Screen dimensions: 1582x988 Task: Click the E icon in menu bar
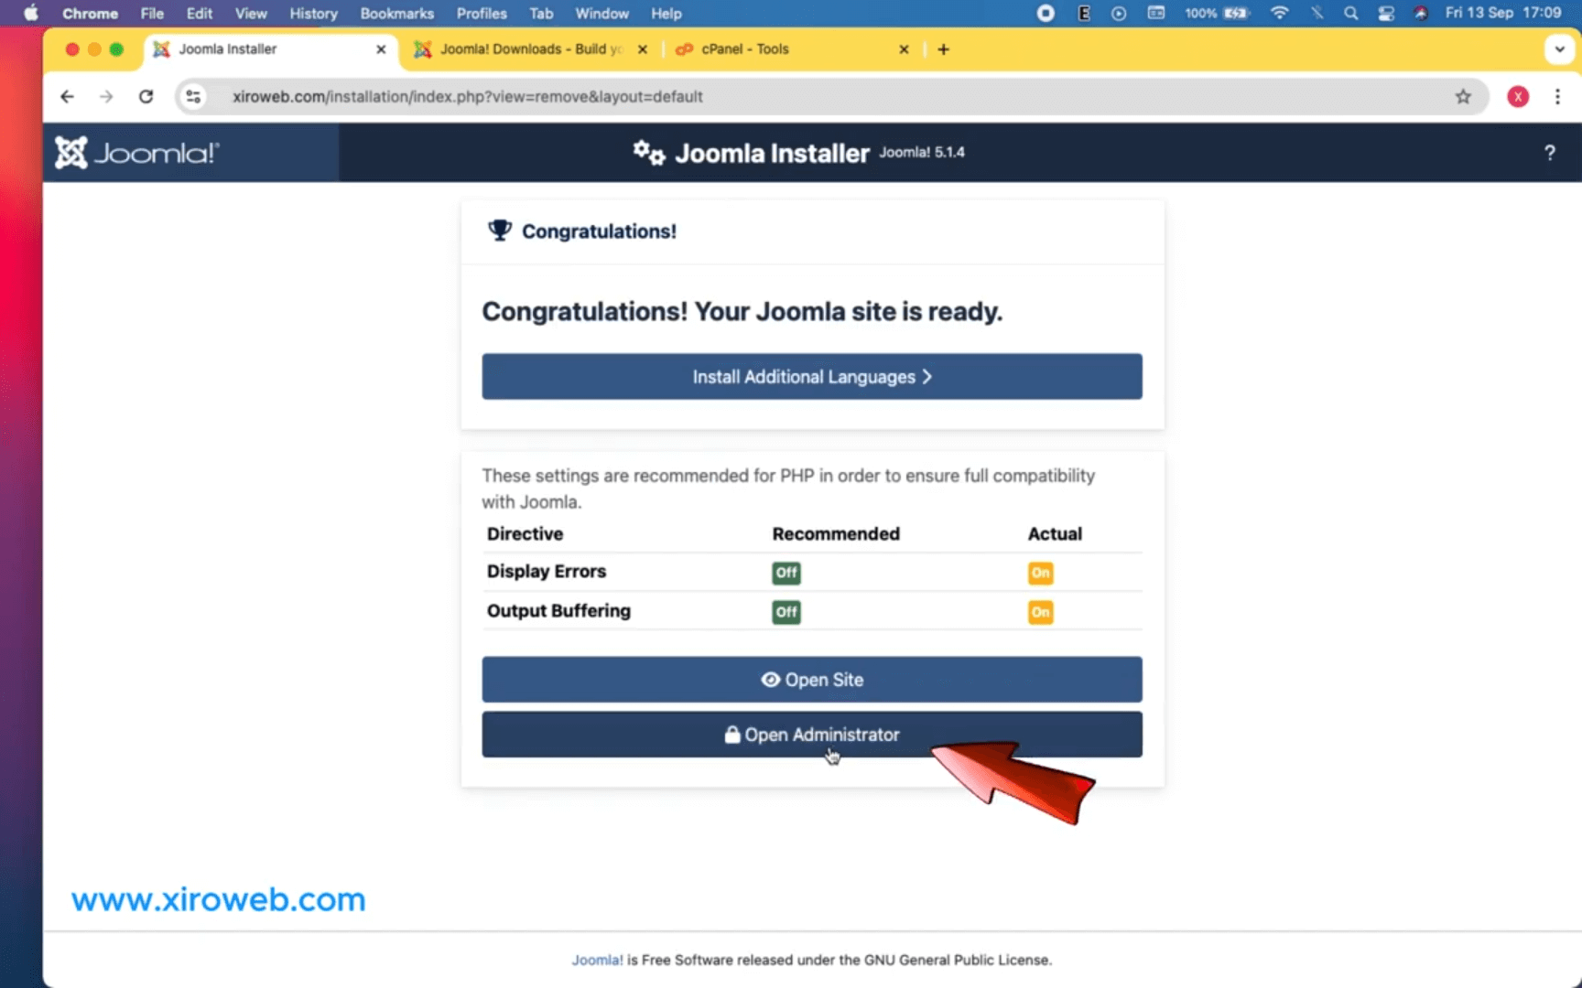(x=1084, y=13)
